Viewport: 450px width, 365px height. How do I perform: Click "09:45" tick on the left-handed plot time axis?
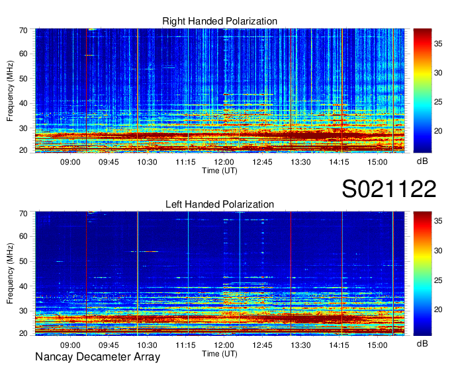(109, 345)
